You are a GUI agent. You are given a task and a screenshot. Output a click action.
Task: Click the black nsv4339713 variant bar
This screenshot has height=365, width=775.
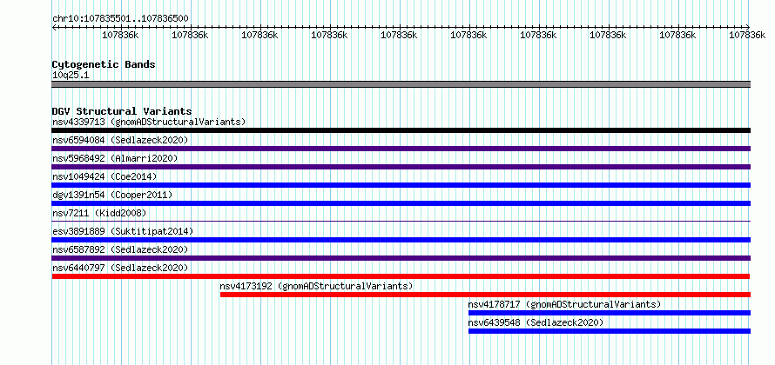coord(401,130)
